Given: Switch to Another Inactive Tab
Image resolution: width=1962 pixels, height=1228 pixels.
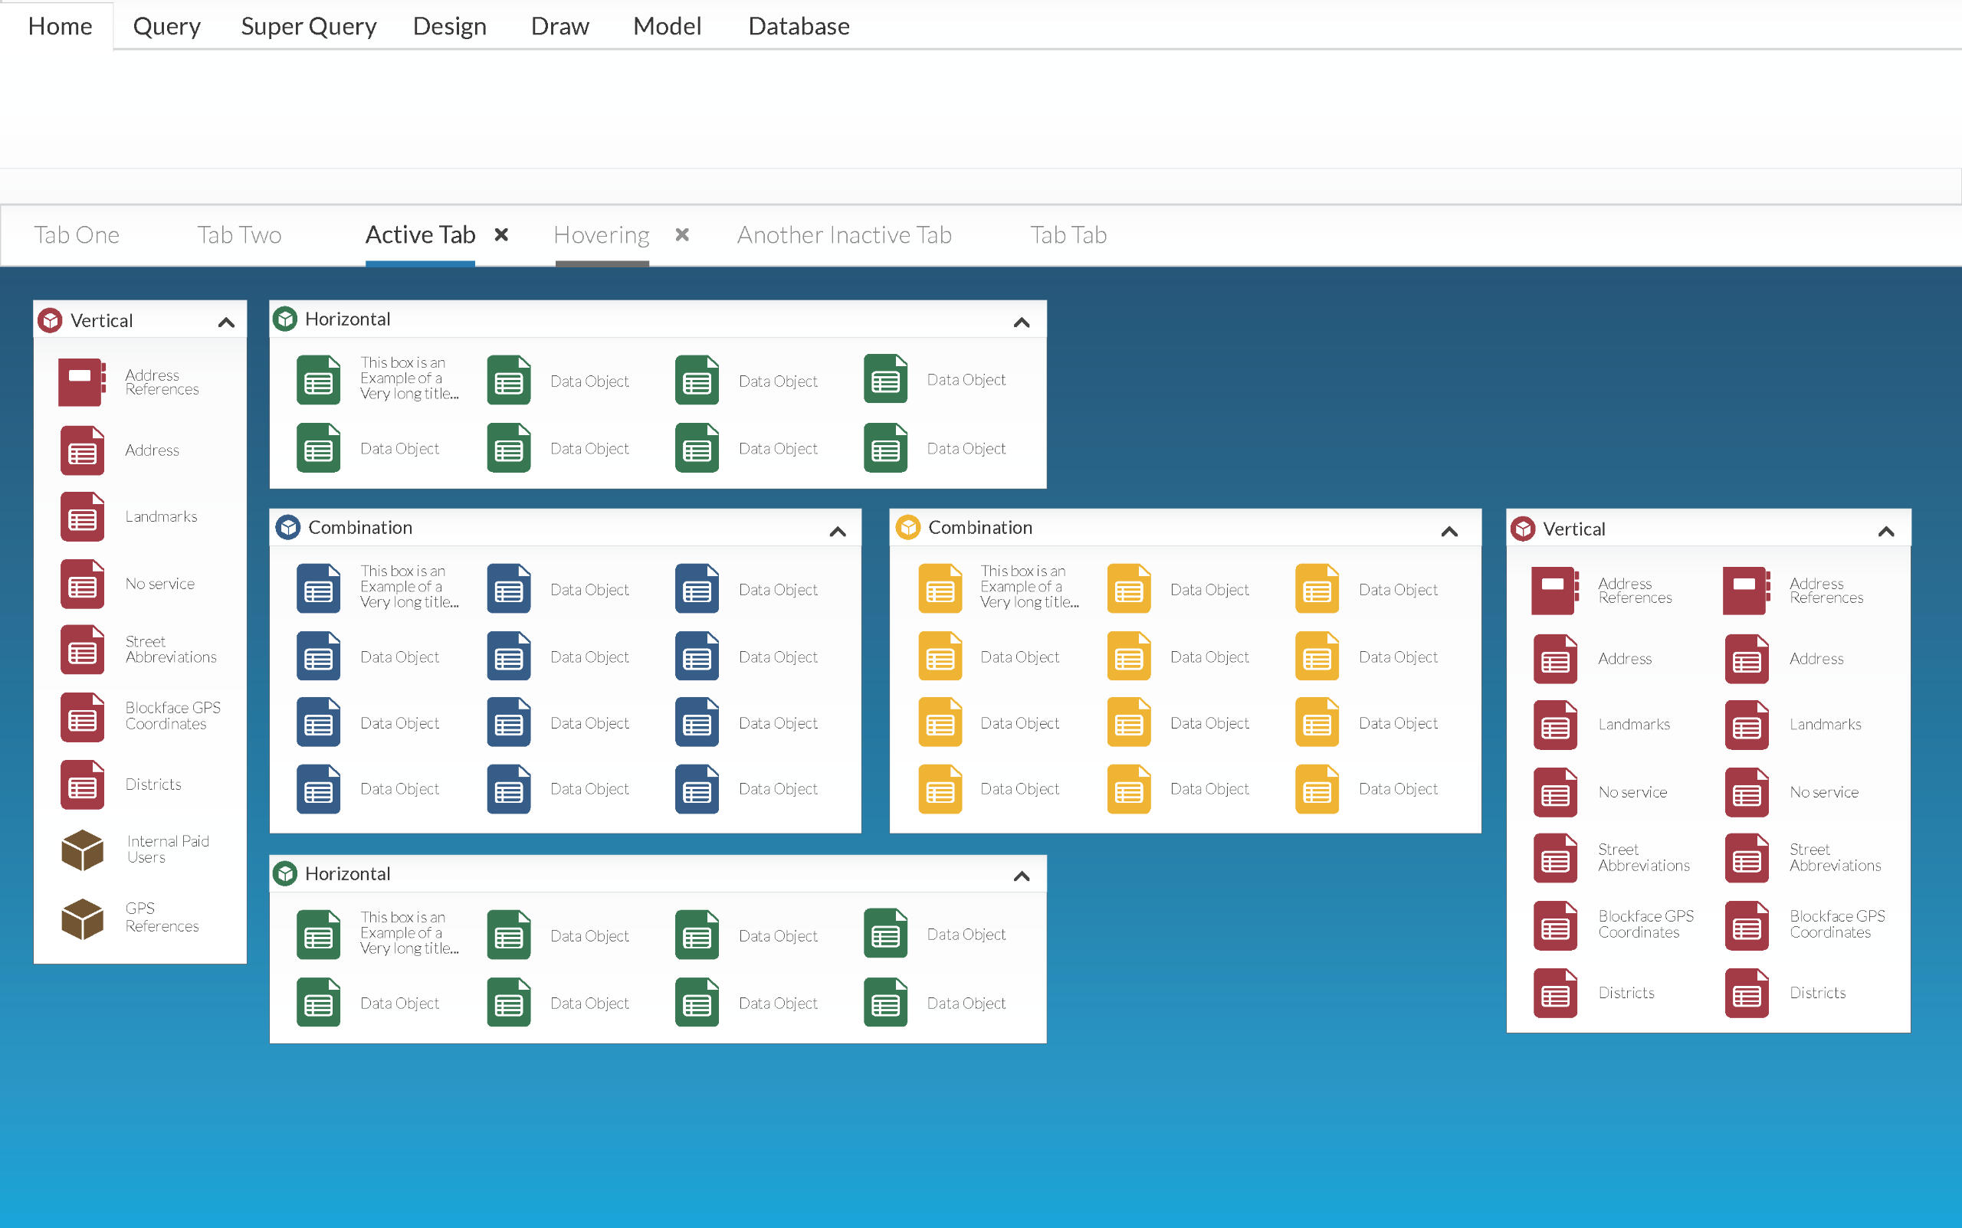Looking at the screenshot, I should pos(844,234).
